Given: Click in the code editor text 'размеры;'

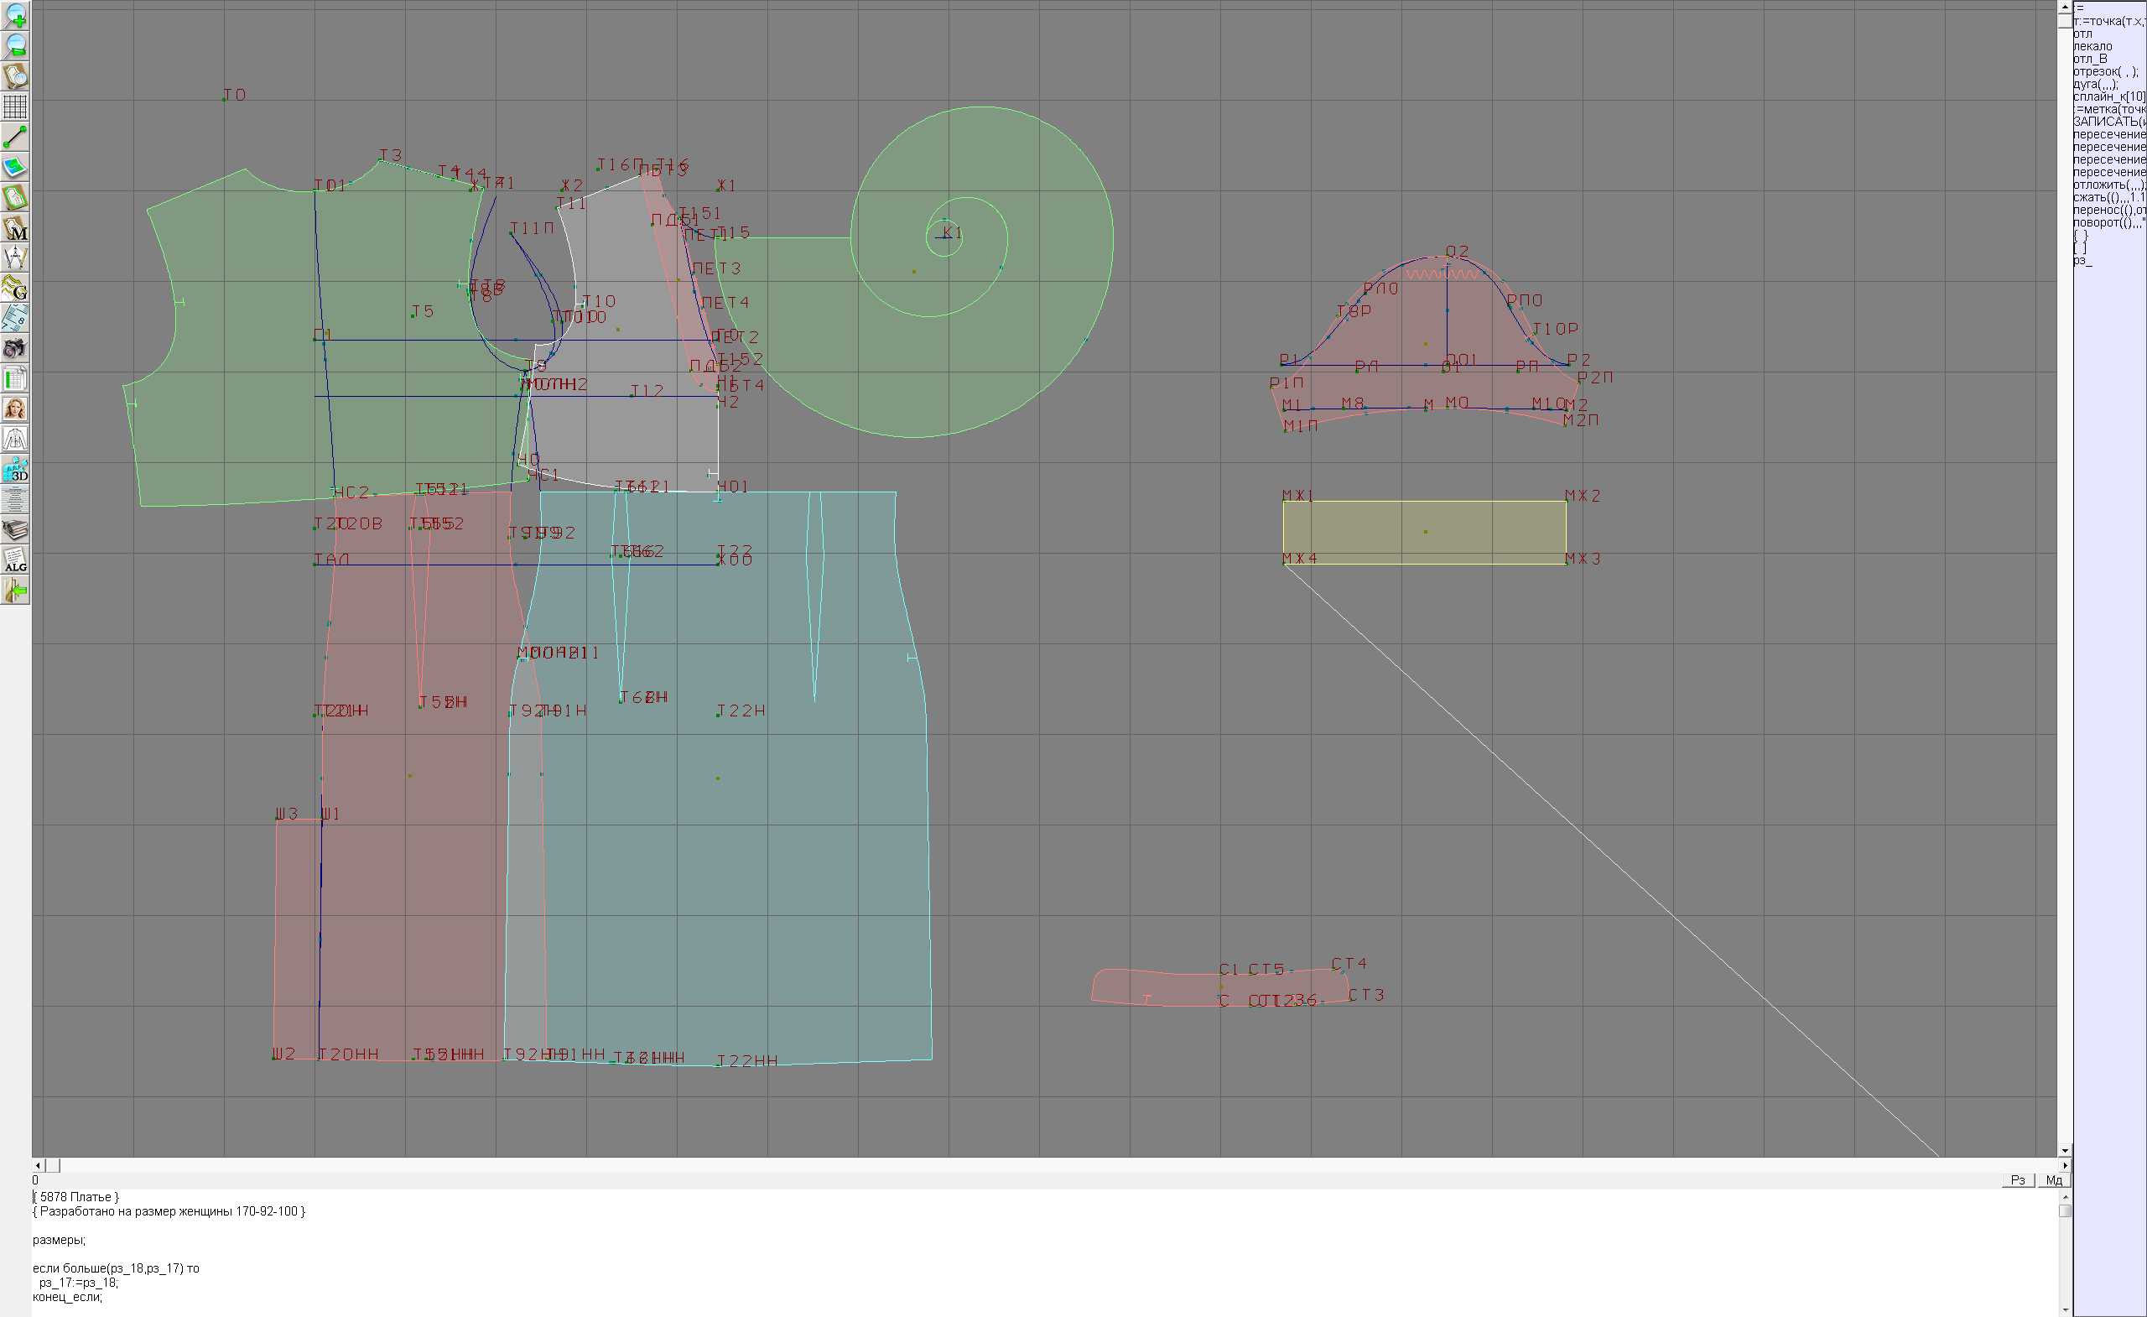Looking at the screenshot, I should (x=59, y=1240).
